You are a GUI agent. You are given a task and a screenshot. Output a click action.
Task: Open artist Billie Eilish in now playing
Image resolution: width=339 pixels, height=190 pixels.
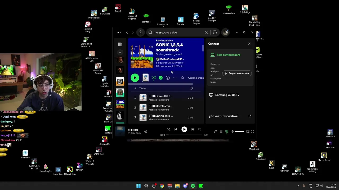pyautogui.click(x=135, y=133)
